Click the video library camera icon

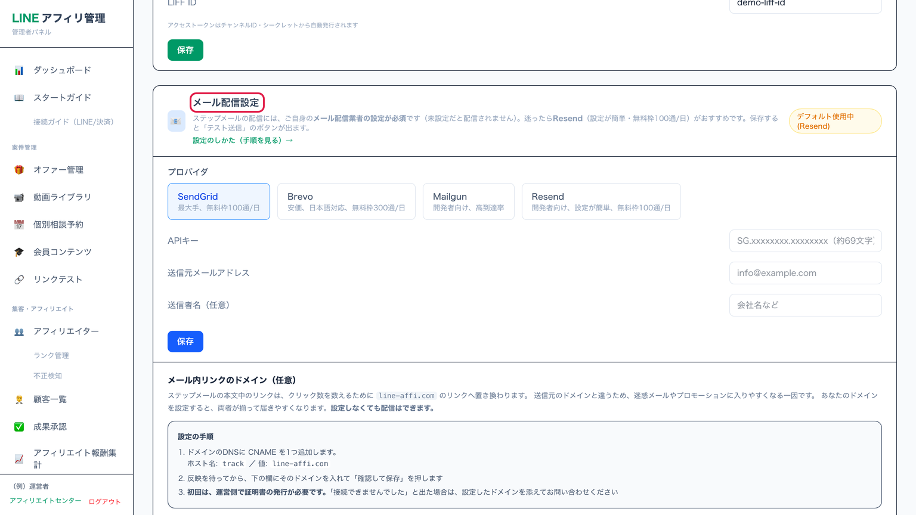click(x=19, y=197)
